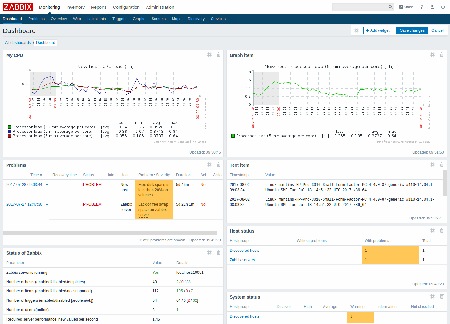Edit the Status of Zabbix widget gear
450x324 pixels.
pyautogui.click(x=209, y=252)
